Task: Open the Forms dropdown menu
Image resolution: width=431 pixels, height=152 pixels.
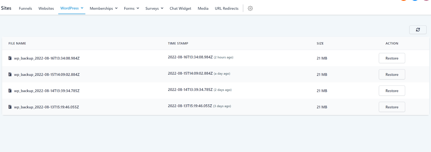Action: coord(131,8)
